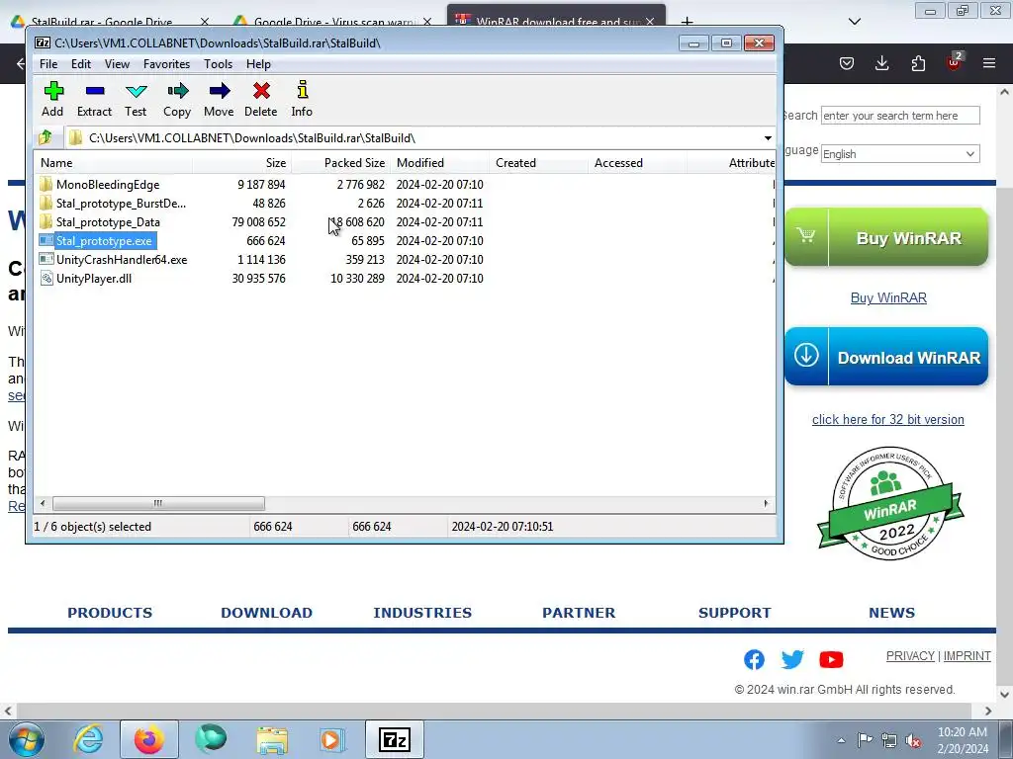Viewport: 1013px width, 759px height.
Task: Switch to Firefox on the taskbar
Action: [149, 739]
